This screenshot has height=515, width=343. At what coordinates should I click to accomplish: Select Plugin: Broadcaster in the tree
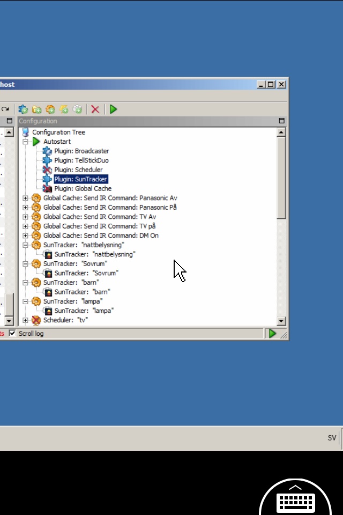point(81,151)
